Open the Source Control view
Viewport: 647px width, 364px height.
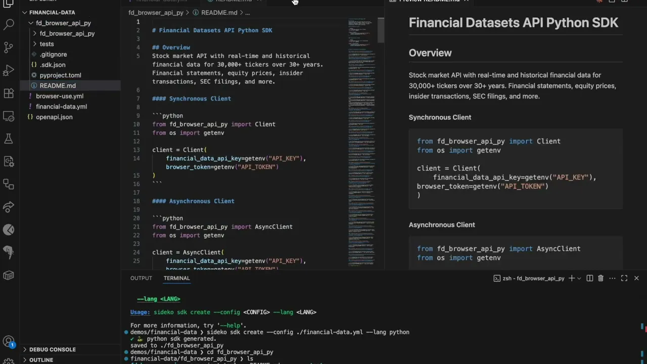coord(9,47)
